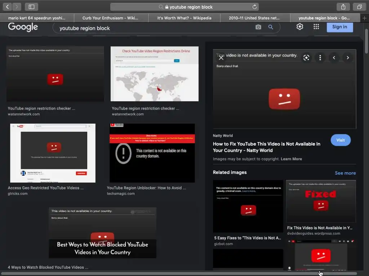Toggle the Safari sidebar button

[x=32, y=7]
